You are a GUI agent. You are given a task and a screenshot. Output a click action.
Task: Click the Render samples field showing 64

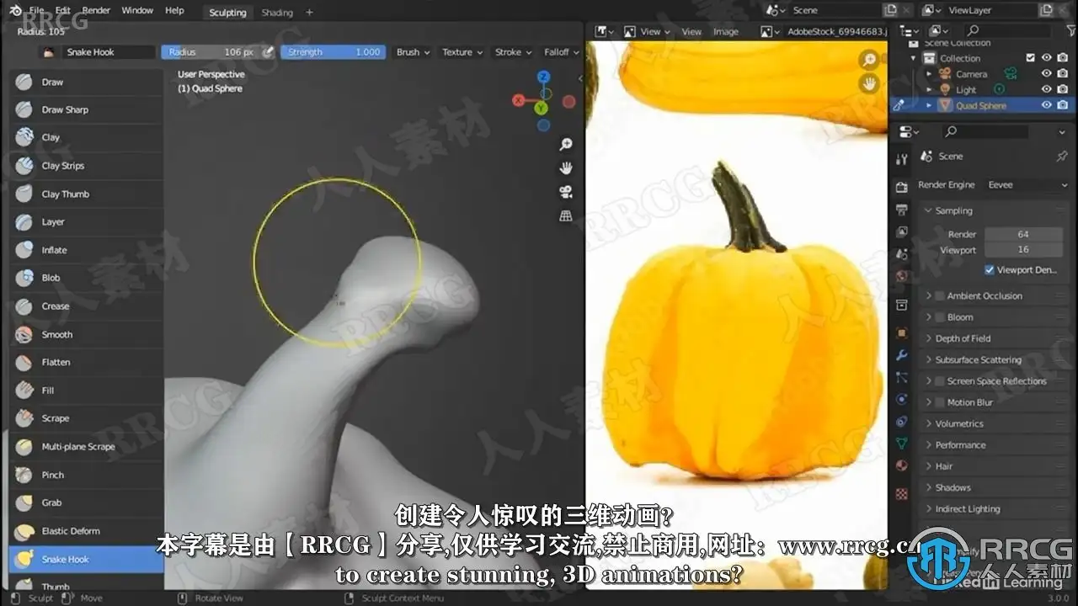pos(1023,235)
